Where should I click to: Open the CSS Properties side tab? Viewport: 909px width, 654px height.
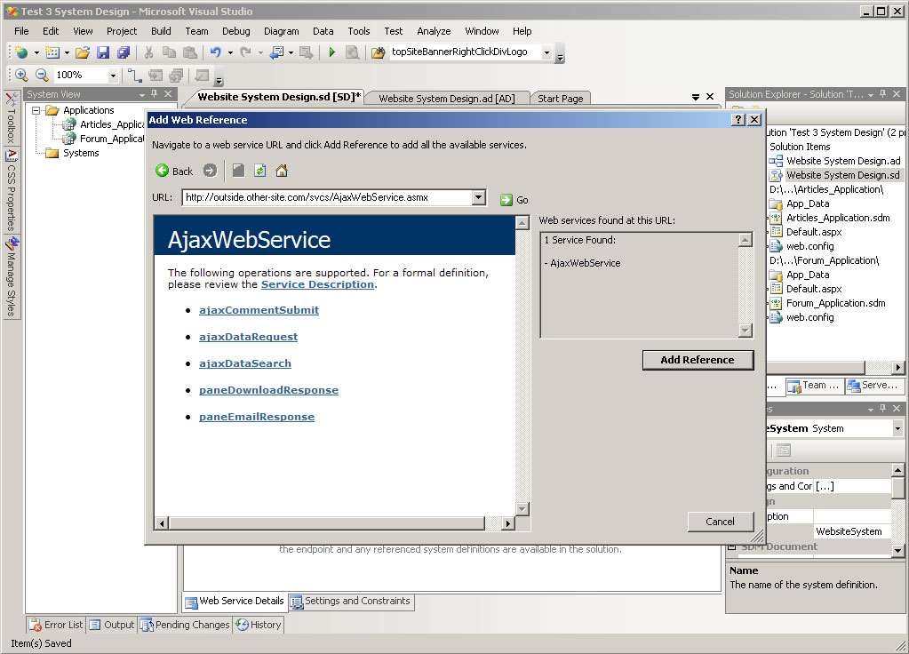(x=11, y=190)
